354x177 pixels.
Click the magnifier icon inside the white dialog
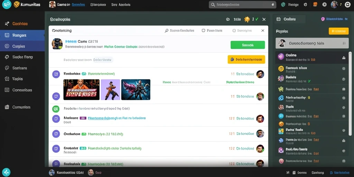coord(167,30)
